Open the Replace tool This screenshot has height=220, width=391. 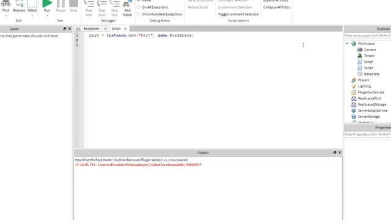pos(19,6)
